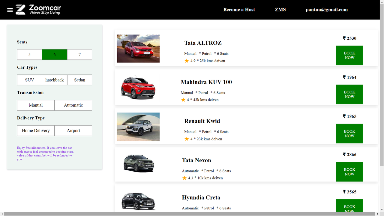Click the Hyundia Creta title
The height and width of the screenshot is (216, 384).
(201, 197)
